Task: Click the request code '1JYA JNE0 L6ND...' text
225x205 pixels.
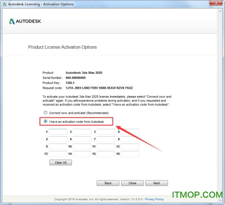Action: 99,88
